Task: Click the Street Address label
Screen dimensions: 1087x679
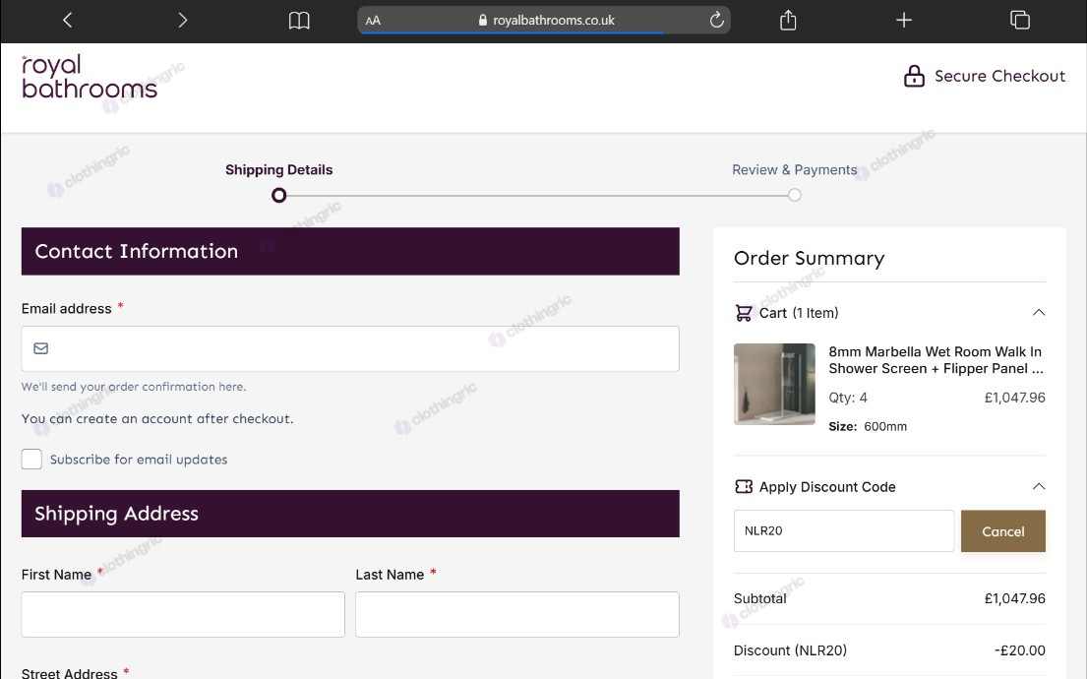Action: [69, 673]
